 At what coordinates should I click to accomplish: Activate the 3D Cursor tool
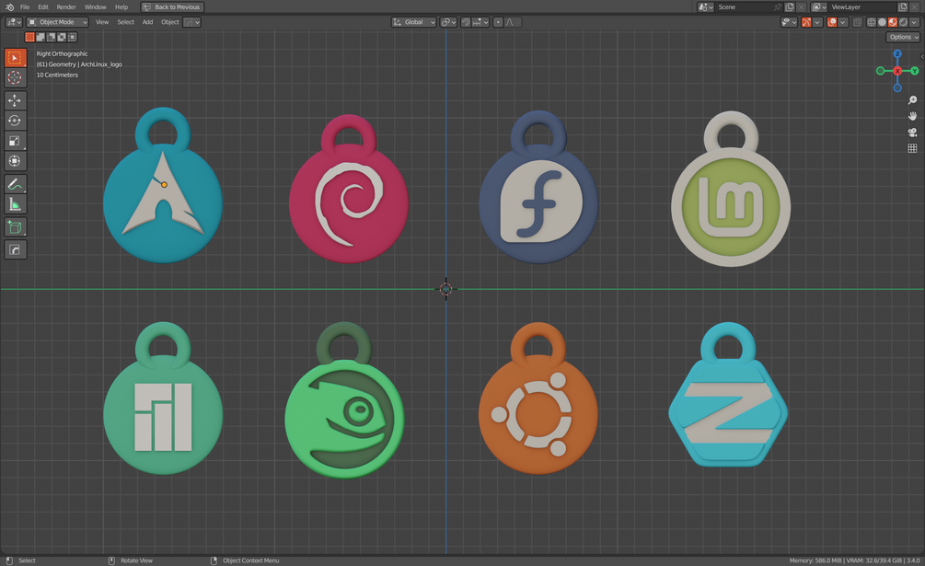coord(15,78)
